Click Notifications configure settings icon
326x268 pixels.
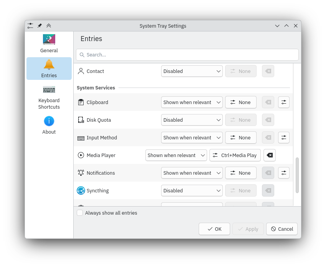click(x=283, y=173)
